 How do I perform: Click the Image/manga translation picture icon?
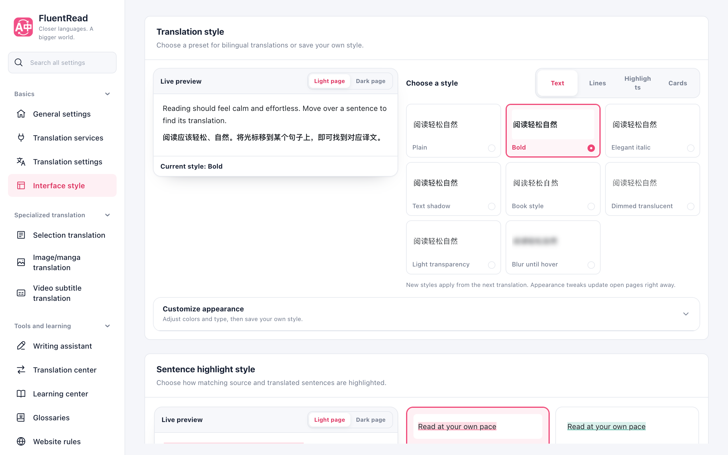(21, 262)
